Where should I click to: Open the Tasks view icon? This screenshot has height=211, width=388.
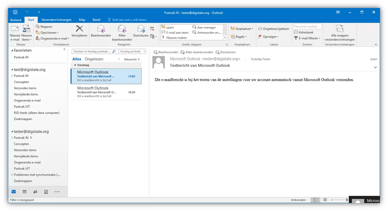coord(46,192)
